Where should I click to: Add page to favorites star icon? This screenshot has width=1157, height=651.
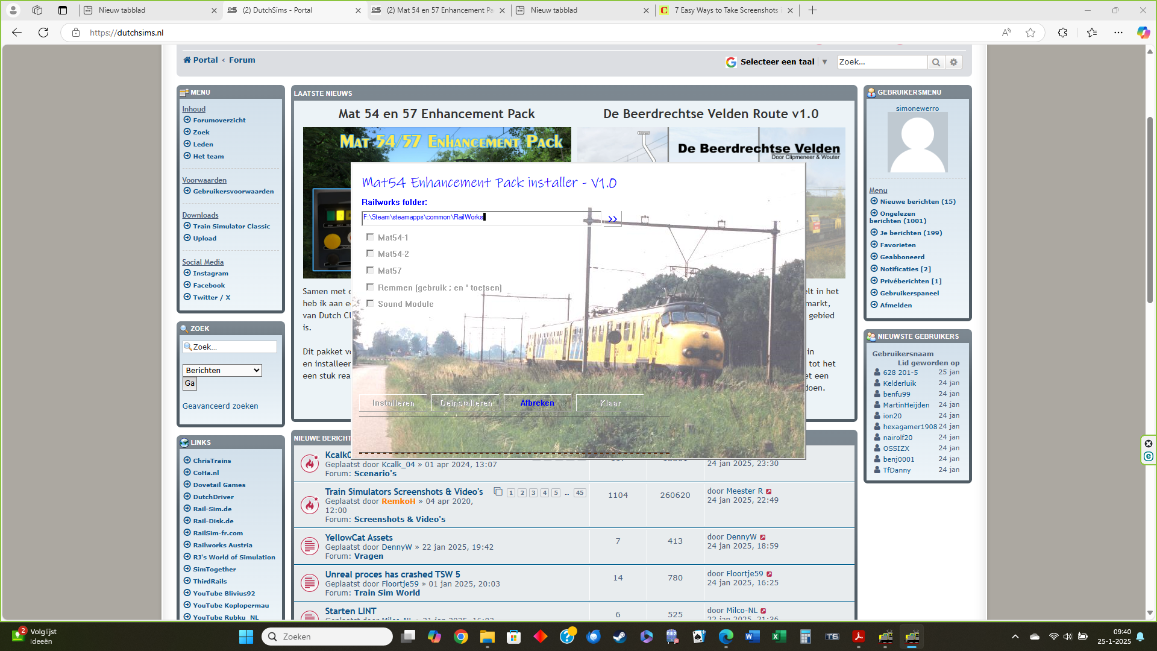(x=1030, y=33)
